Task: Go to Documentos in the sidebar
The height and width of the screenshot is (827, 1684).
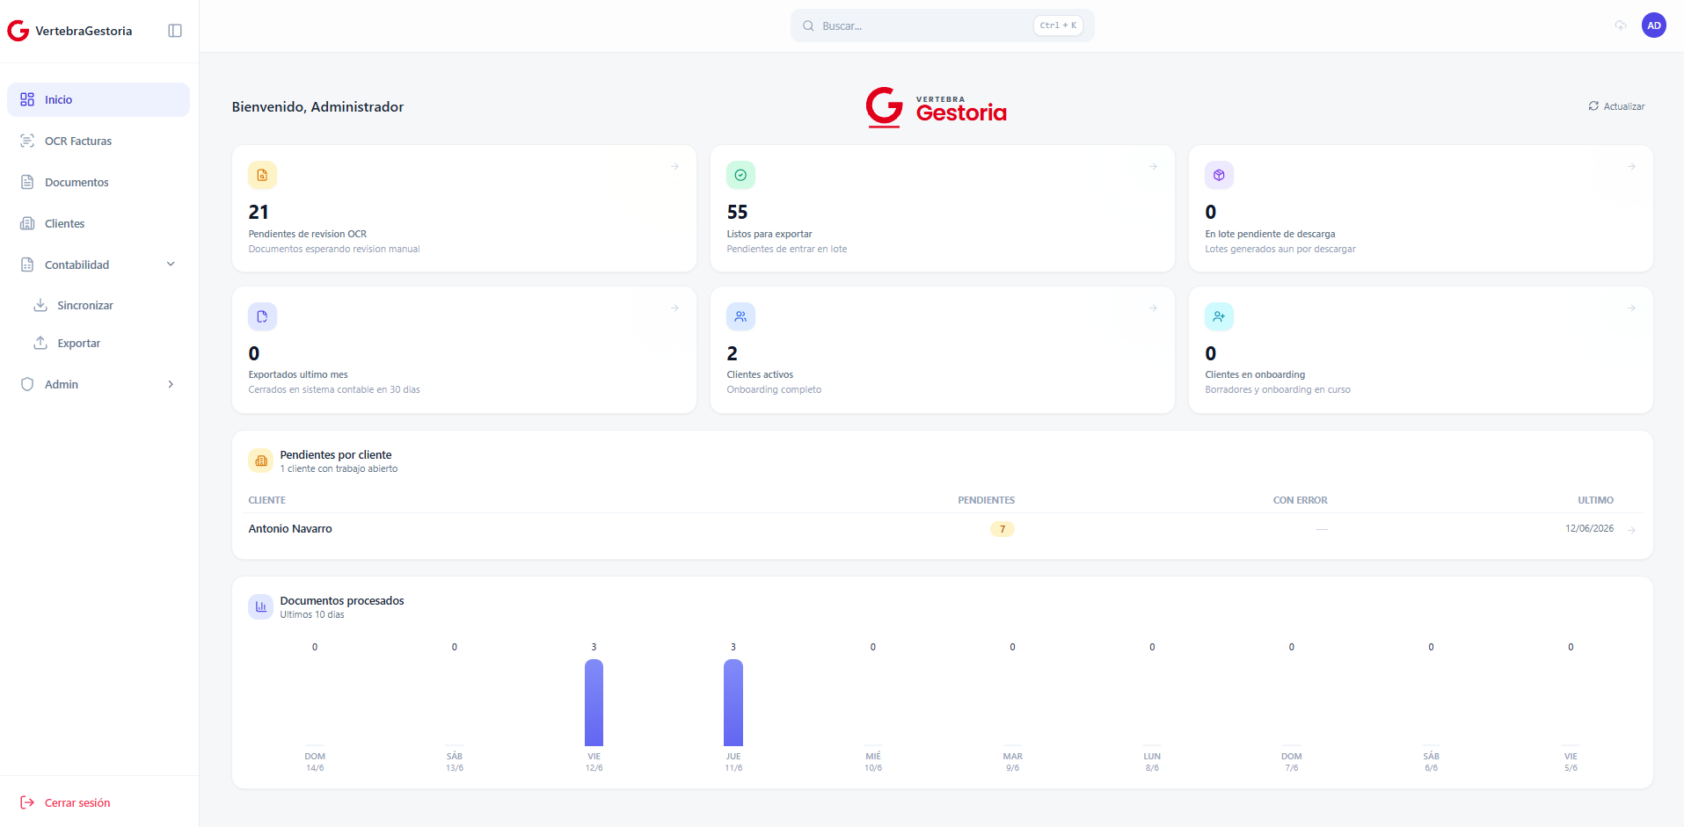Action: point(98,182)
